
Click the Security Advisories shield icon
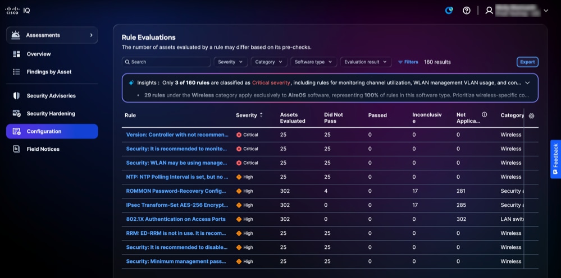tap(16, 96)
